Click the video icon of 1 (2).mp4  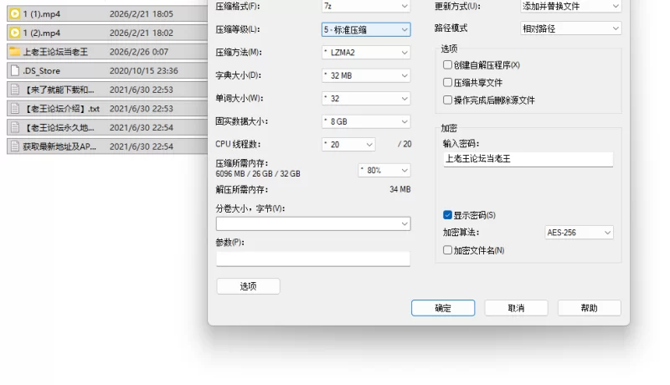click(x=15, y=33)
